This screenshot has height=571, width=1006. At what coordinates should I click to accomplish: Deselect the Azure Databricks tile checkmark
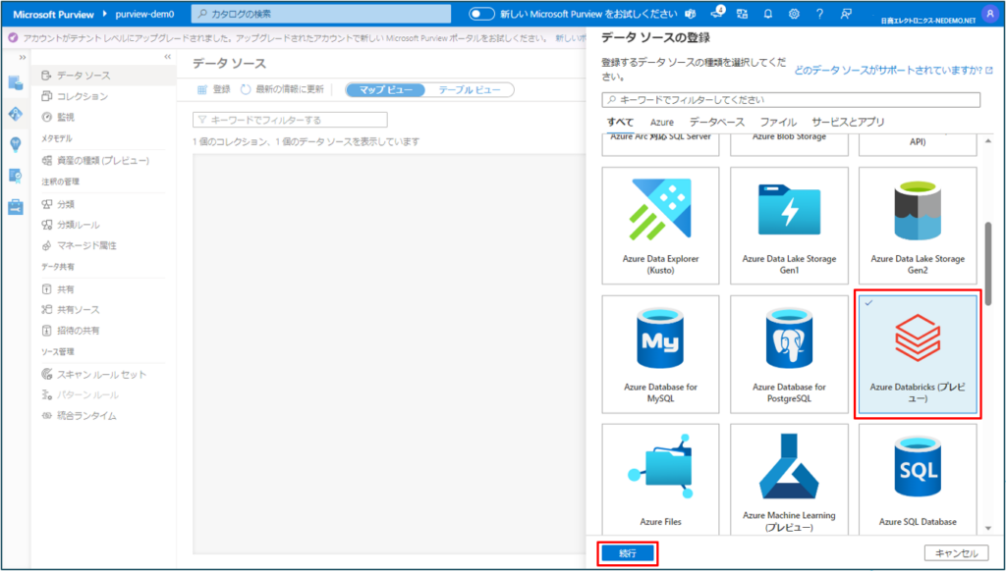click(866, 304)
